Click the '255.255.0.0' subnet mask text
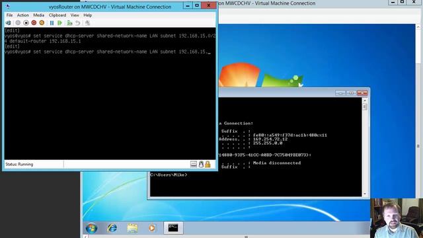 pyautogui.click(x=268, y=143)
